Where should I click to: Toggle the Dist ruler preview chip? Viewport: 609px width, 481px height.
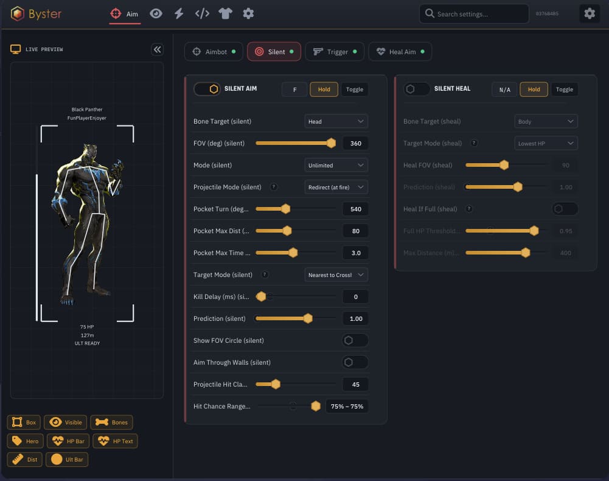24,460
